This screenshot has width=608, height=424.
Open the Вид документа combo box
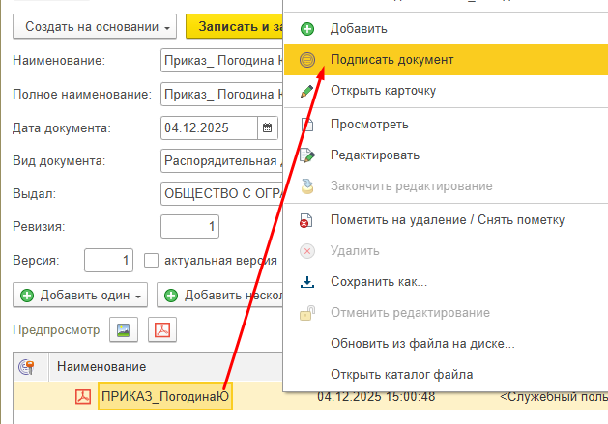click(x=220, y=161)
